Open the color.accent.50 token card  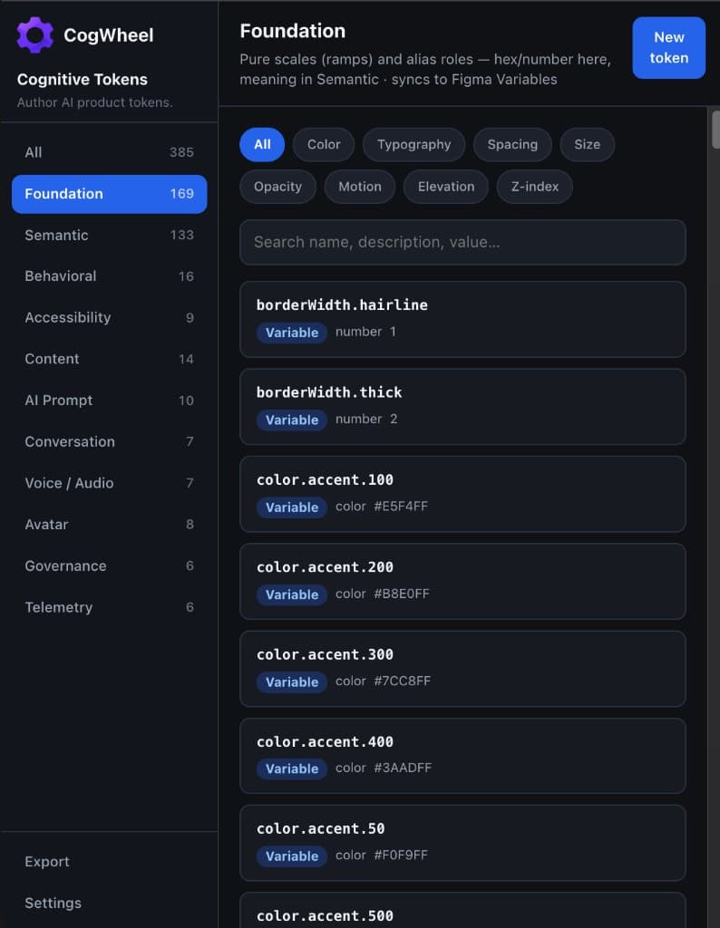click(462, 843)
